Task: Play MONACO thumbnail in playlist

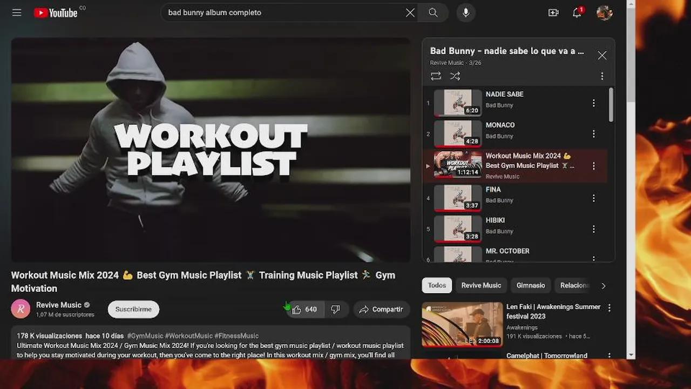Action: [x=458, y=133]
